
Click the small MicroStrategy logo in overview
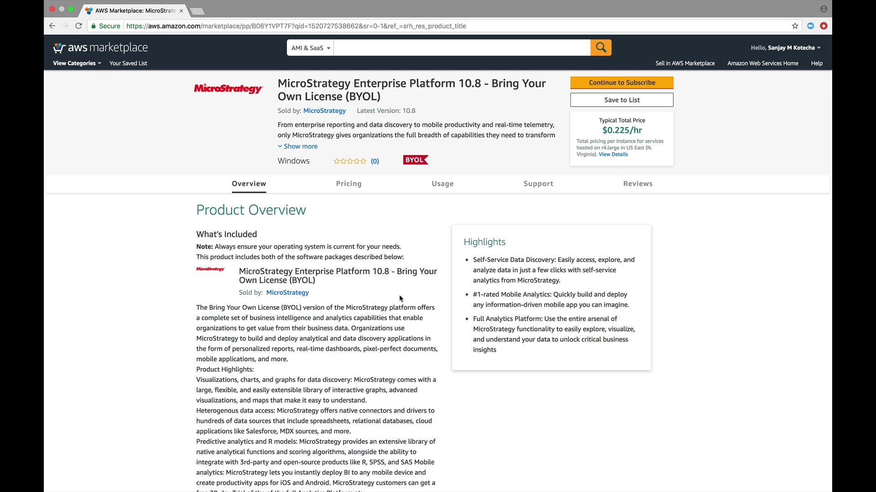210,269
